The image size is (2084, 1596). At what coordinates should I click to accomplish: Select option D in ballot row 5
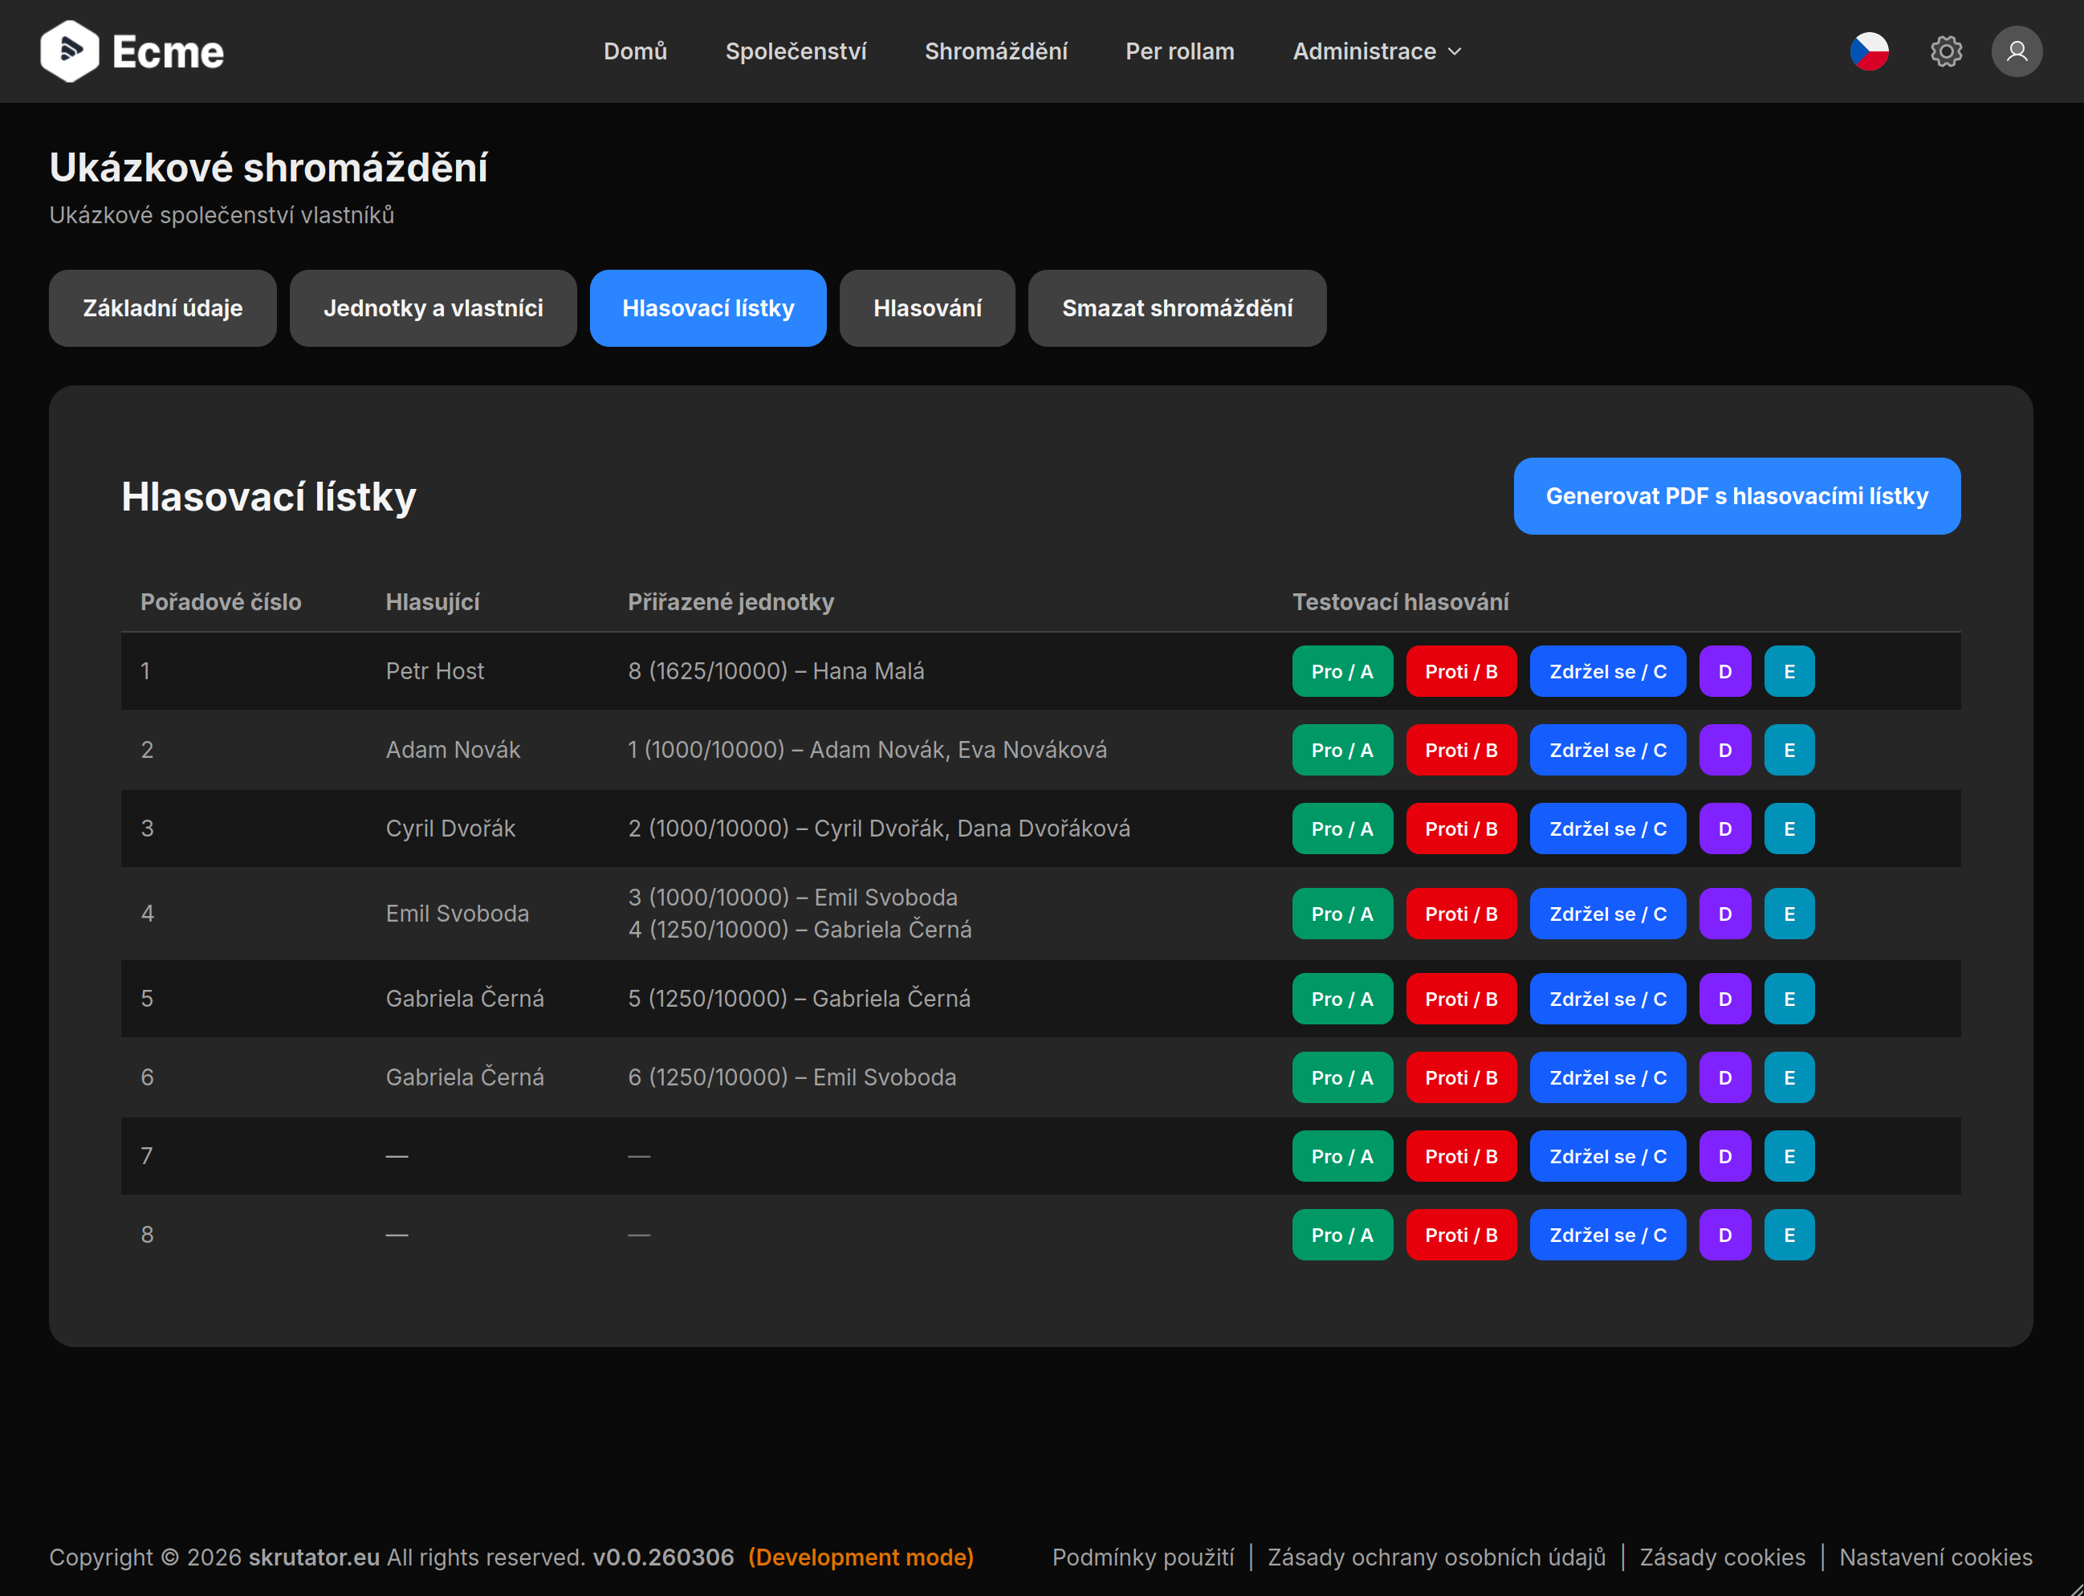1725,1000
